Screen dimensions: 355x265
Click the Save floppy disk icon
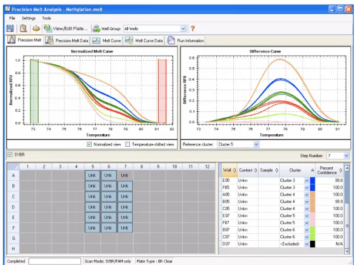click(10, 29)
